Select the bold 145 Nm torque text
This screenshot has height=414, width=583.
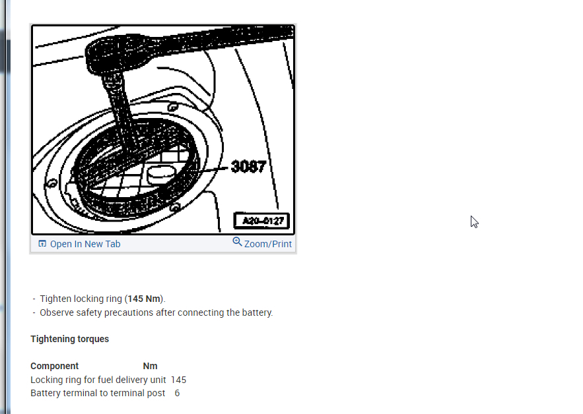pyautogui.click(x=144, y=299)
